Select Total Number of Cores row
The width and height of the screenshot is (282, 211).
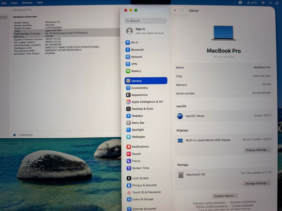pos(51,33)
